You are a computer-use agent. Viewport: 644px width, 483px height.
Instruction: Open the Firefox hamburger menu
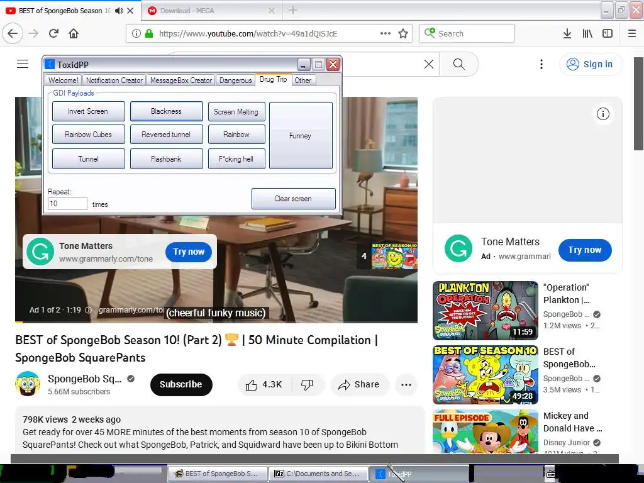point(632,33)
